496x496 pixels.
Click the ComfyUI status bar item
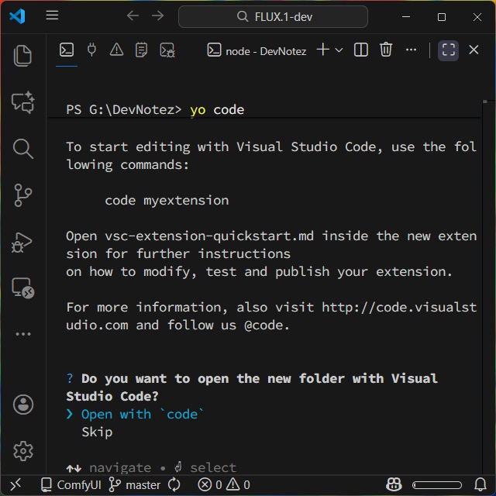[71, 485]
